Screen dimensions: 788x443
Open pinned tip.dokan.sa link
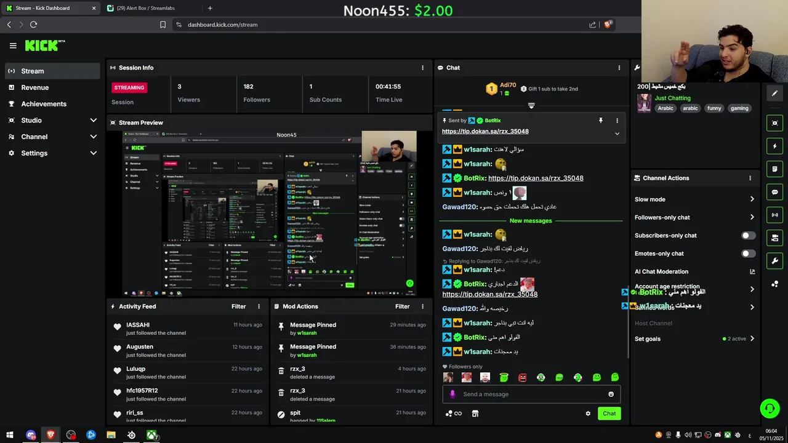pos(485,131)
